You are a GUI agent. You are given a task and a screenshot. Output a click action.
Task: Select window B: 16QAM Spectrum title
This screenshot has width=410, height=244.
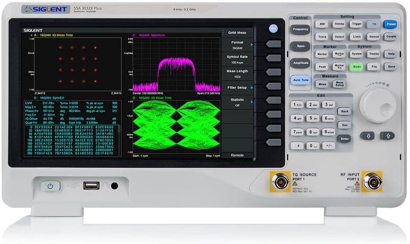(149, 35)
